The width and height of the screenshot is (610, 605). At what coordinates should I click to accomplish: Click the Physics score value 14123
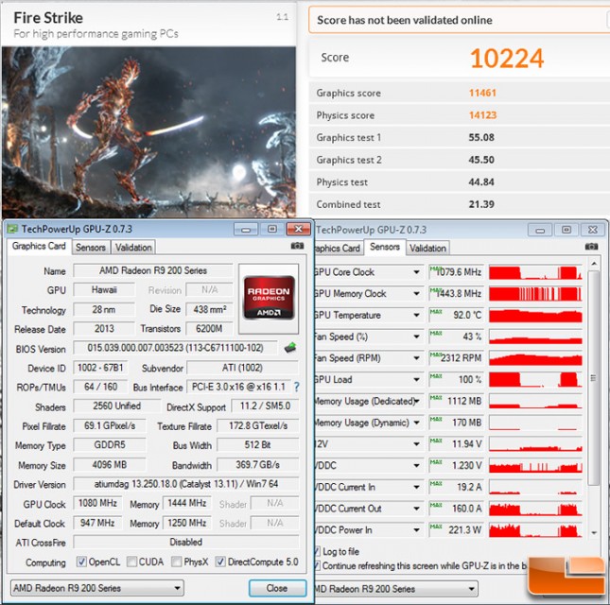pyautogui.click(x=482, y=115)
